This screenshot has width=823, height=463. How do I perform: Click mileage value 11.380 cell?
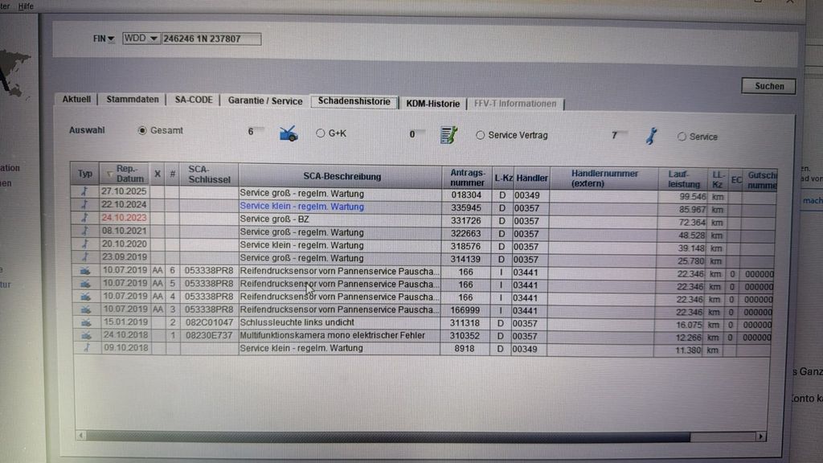click(680, 350)
